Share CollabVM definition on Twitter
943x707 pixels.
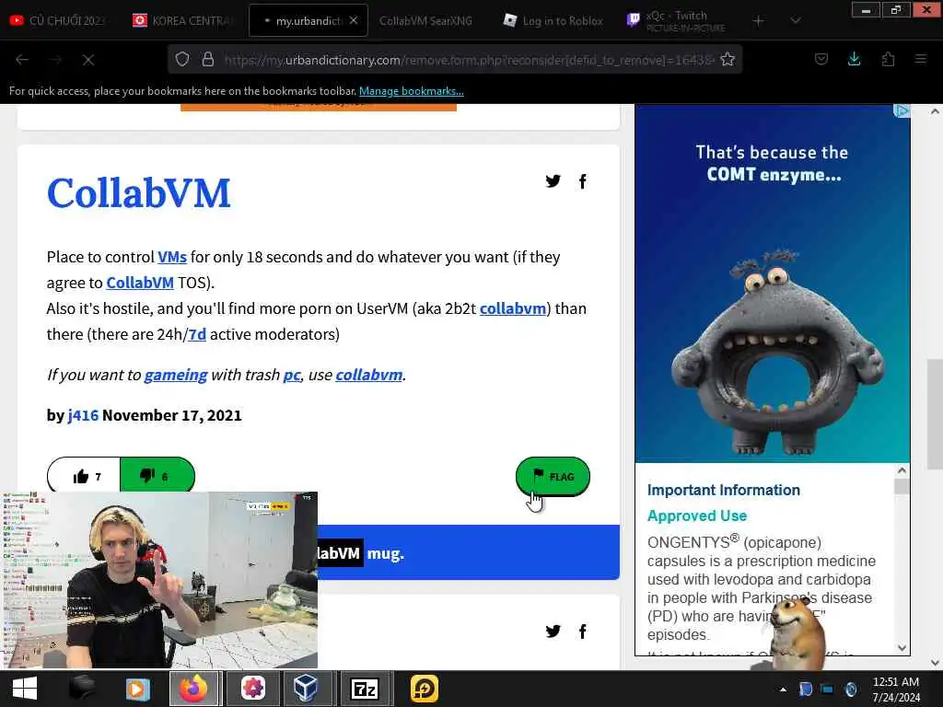tap(553, 181)
